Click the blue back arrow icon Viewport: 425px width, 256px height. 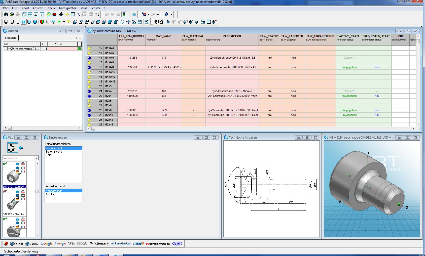[x=21, y=148]
